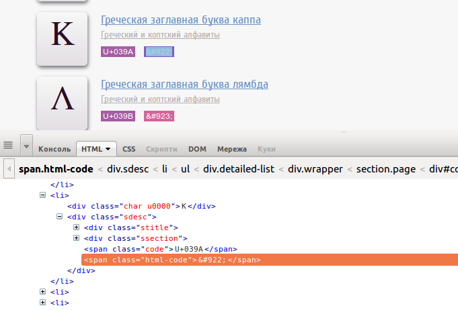
Task: Open the Firebug main menu lines icon
Action: coord(8,145)
